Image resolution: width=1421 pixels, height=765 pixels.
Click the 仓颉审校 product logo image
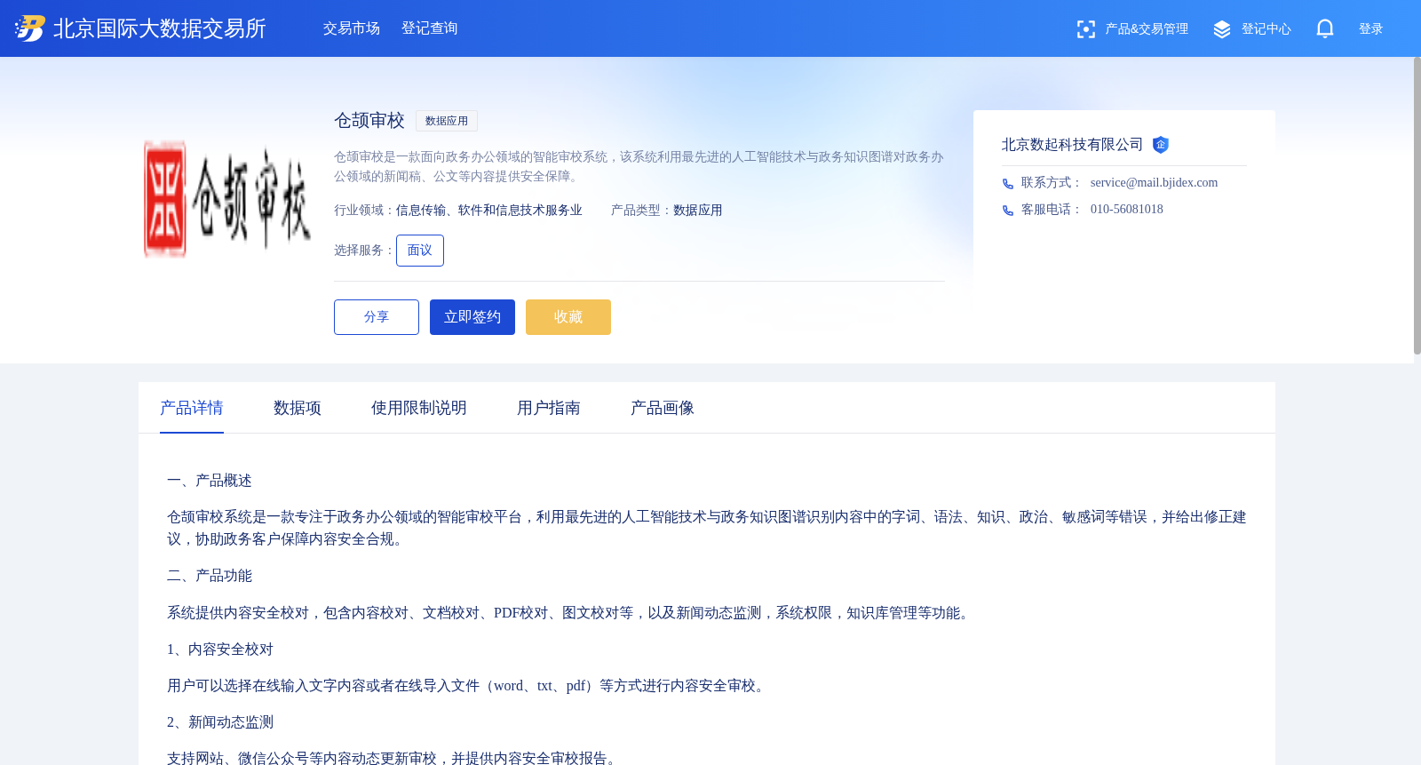tap(227, 199)
